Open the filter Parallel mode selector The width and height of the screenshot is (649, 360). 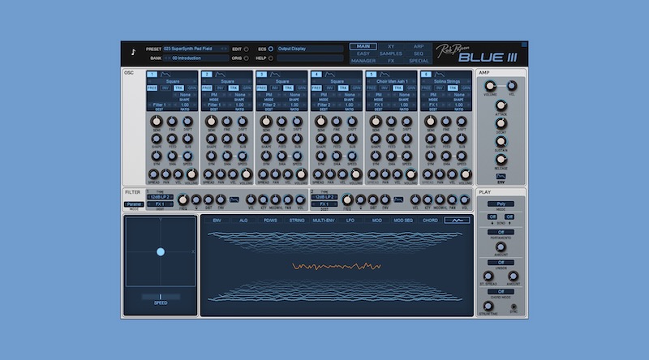pos(134,204)
